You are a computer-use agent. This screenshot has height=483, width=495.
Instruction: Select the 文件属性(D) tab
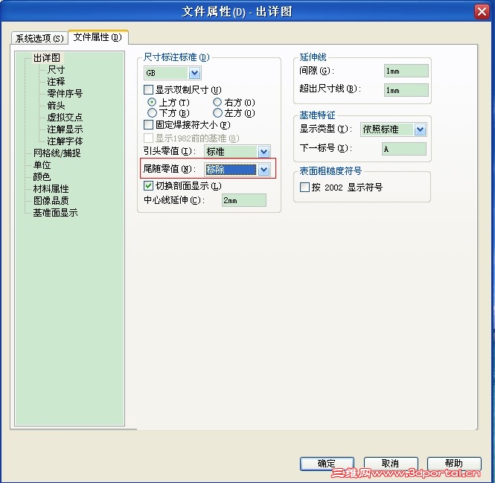pyautogui.click(x=98, y=37)
